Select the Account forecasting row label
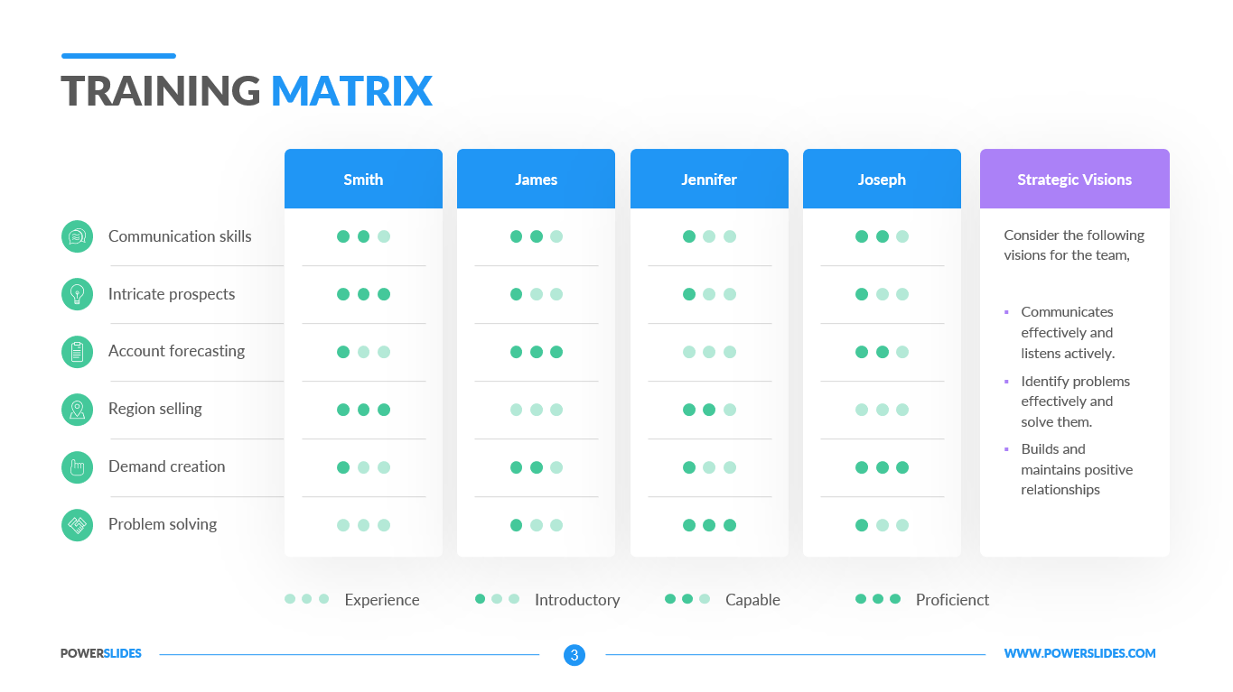This screenshot has height=692, width=1233. pos(176,351)
